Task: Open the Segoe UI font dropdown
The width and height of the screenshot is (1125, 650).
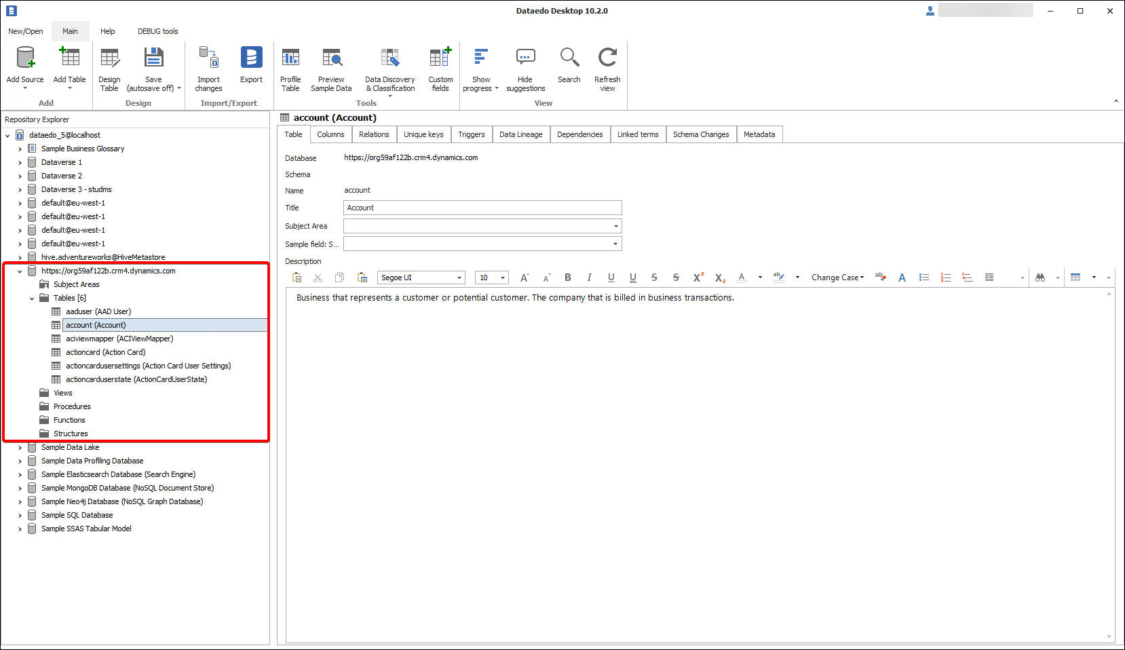Action: [x=459, y=278]
